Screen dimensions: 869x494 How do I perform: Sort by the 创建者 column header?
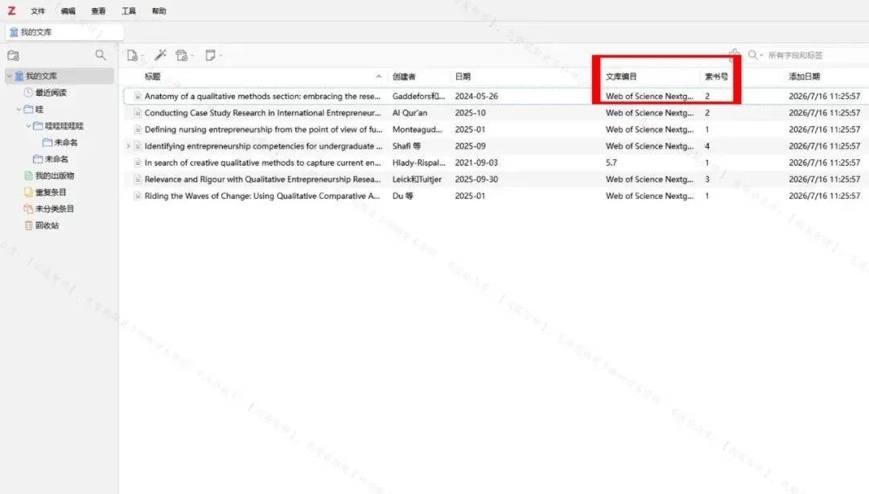pos(404,76)
